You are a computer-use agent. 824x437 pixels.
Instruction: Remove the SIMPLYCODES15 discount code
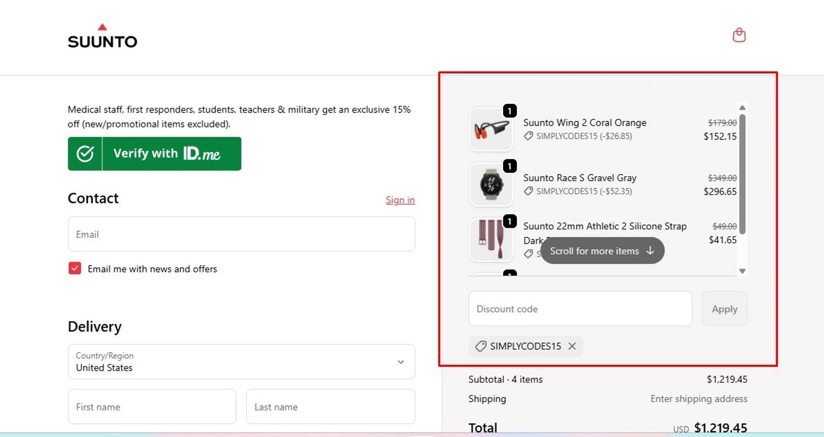[x=572, y=346]
